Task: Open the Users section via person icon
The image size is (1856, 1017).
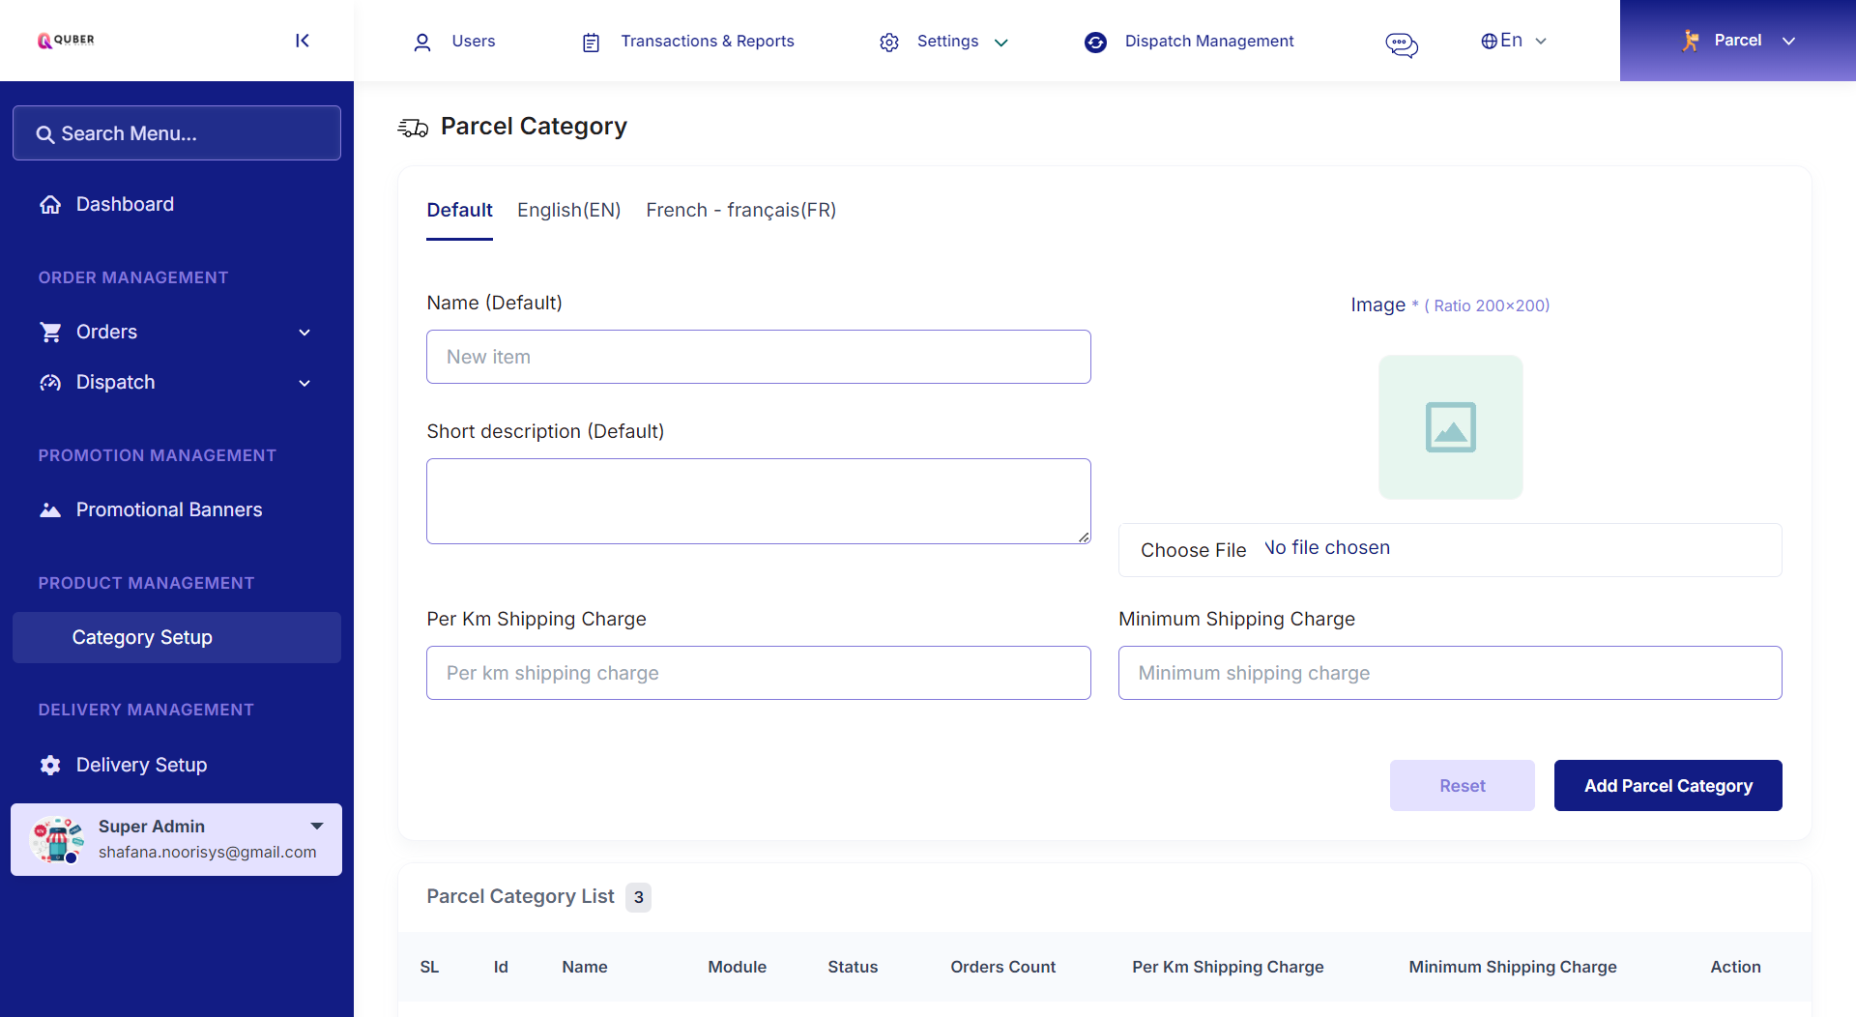Action: point(422,41)
